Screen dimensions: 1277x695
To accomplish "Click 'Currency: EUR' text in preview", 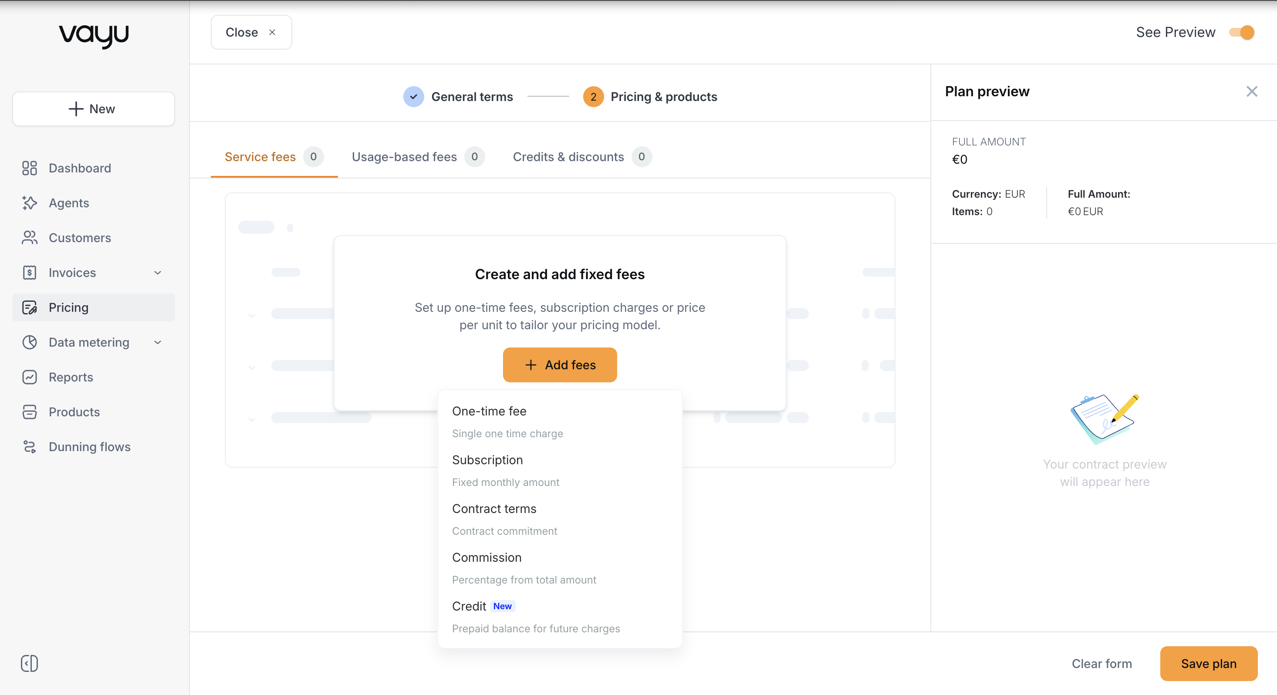I will [x=988, y=194].
